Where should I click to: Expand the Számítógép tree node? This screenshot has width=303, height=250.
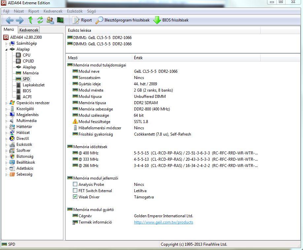6,44
